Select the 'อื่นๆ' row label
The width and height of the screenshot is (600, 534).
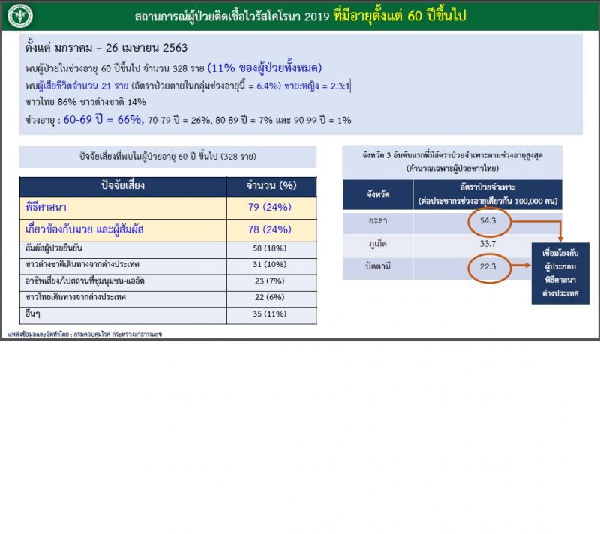[x=33, y=313]
